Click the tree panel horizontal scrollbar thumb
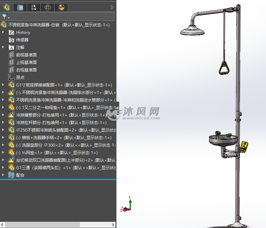Screen dimensions: 266x228 tap(43, 225)
